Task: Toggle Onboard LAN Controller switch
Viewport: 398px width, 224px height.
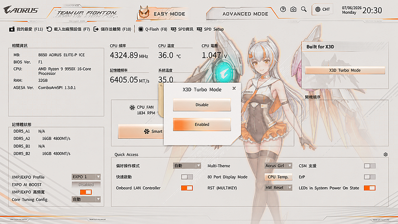Action: tap(187, 188)
